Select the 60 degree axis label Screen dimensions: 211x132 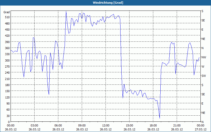click(x=8, y=110)
